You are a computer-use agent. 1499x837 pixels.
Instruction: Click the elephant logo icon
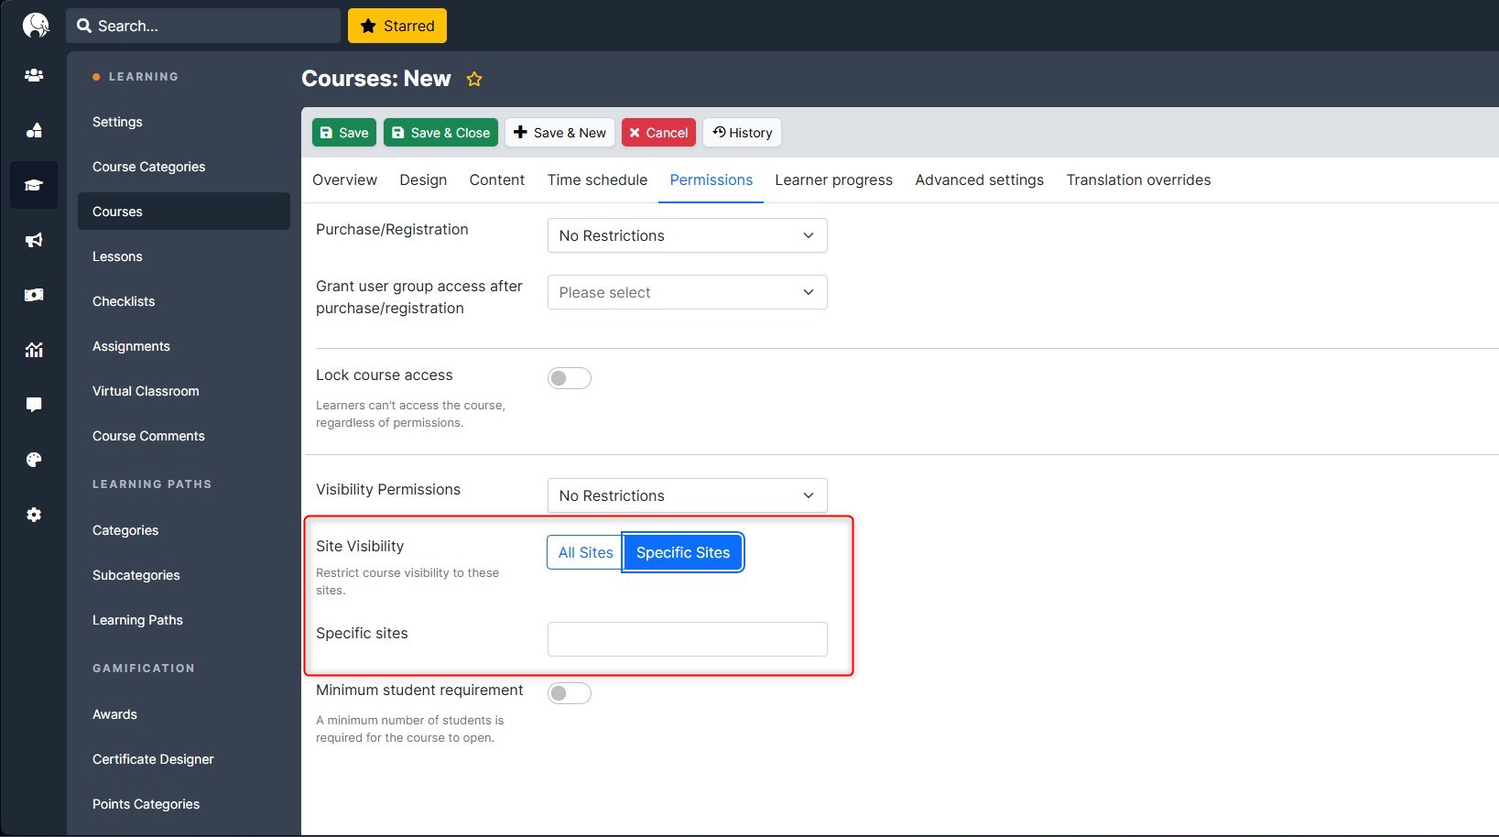[35, 26]
